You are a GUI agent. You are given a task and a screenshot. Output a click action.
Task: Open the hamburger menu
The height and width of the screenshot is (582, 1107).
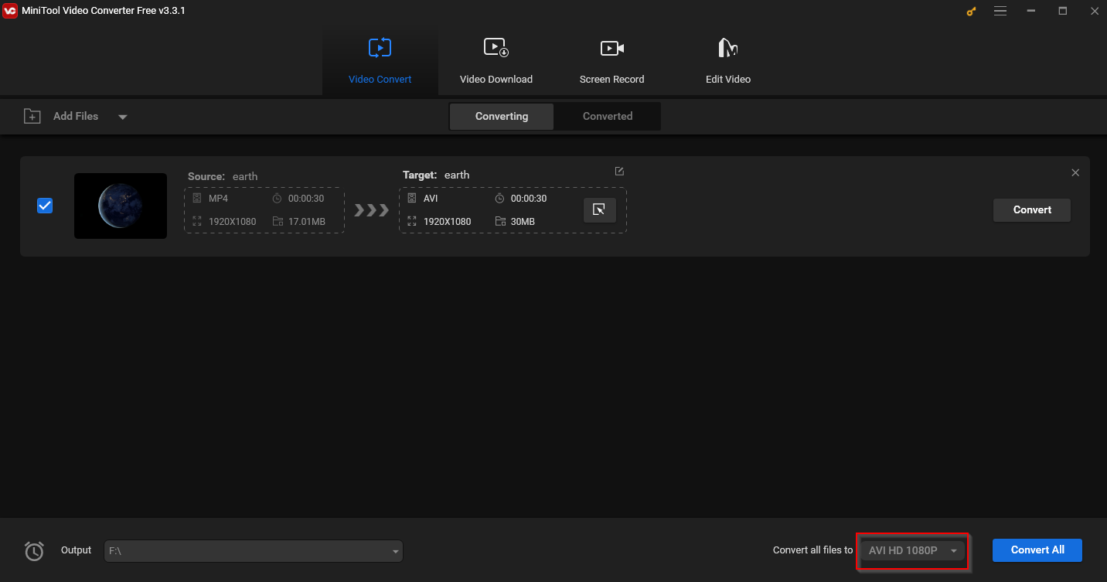click(x=1000, y=11)
